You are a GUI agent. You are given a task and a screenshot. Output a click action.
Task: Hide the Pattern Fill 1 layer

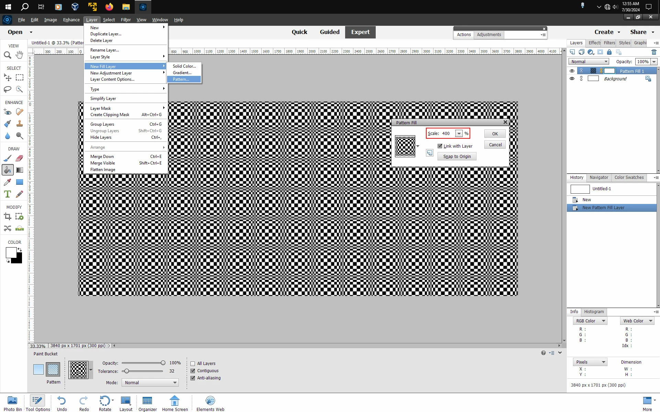pos(572,71)
